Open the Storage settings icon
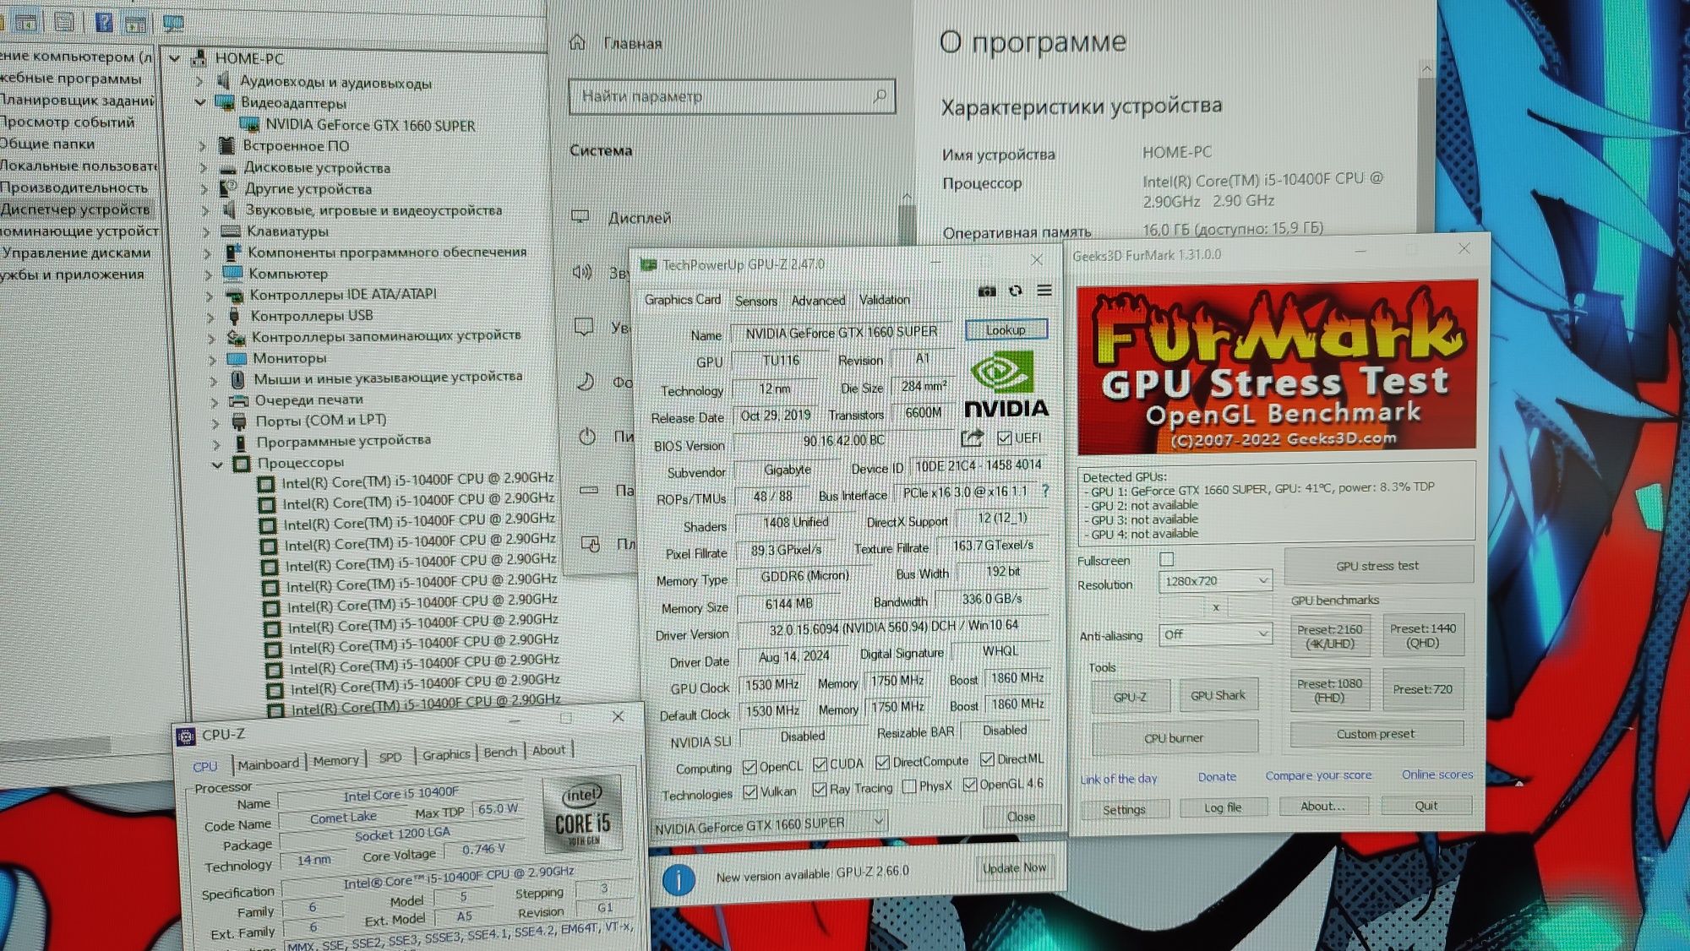This screenshot has width=1690, height=951. (589, 490)
